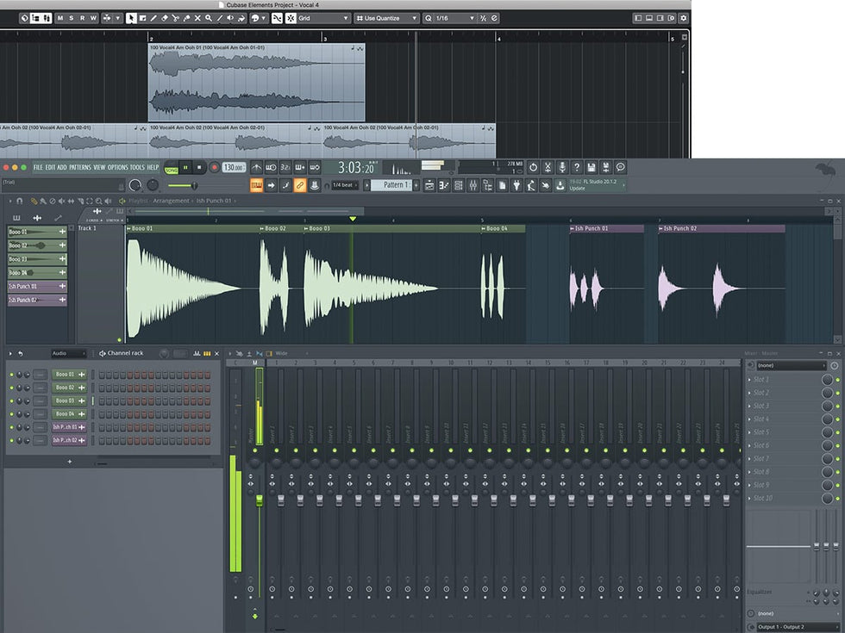
Task: Toggle SONG mode in the transport panel
Action: pos(172,170)
